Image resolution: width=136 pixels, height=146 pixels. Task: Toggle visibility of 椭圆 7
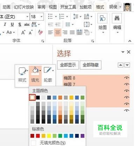[127, 84]
